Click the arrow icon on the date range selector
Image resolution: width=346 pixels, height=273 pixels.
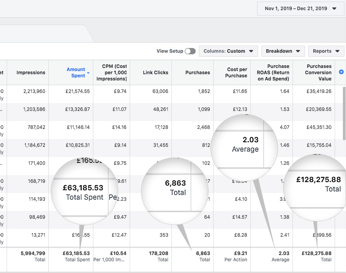[334, 8]
